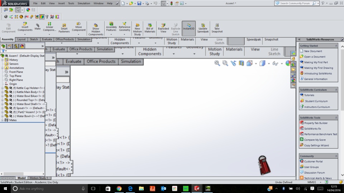
Task: Click the Save icon in top toolbar
Action: [x=139, y=3]
